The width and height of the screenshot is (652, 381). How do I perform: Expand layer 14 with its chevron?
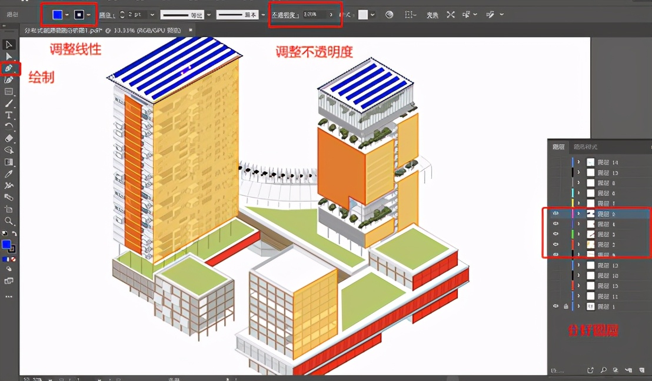(578, 162)
